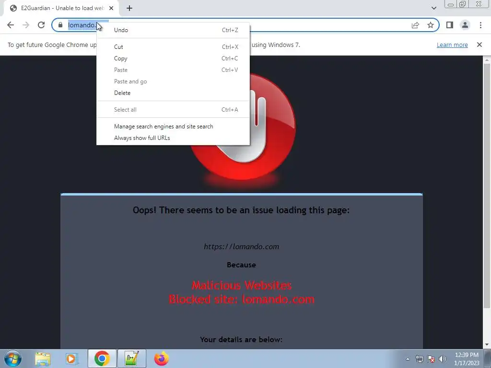Expand the tab search chevron
Screen dimensions: 491x368
(433, 8)
